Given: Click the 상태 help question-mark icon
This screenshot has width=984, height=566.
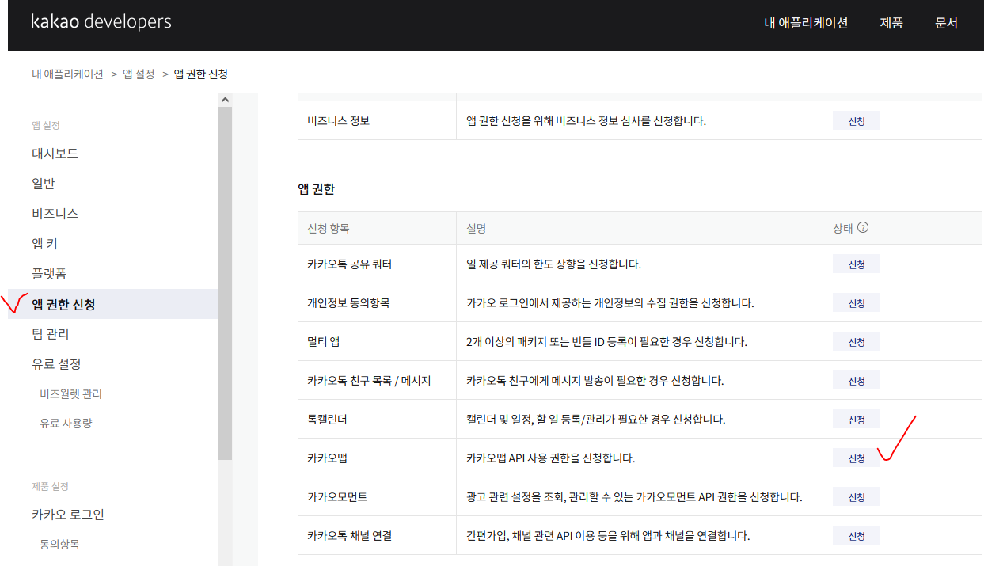Looking at the screenshot, I should click(863, 227).
